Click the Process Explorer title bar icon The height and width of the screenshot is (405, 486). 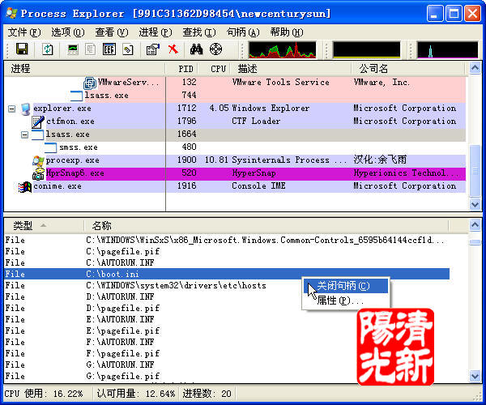[x=11, y=13]
